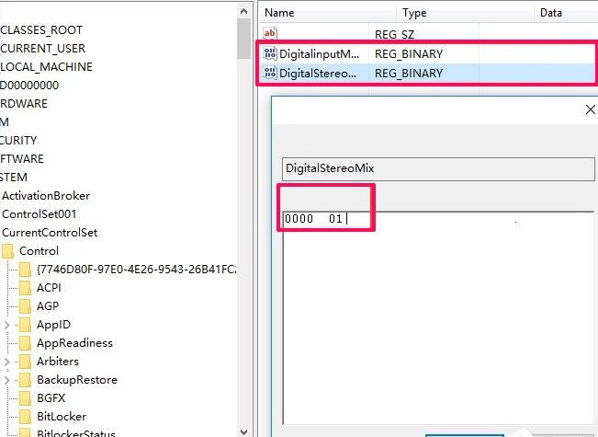The height and width of the screenshot is (437, 598).
Task: Click the tree scrollbar down arrow
Action: pyautogui.click(x=244, y=431)
